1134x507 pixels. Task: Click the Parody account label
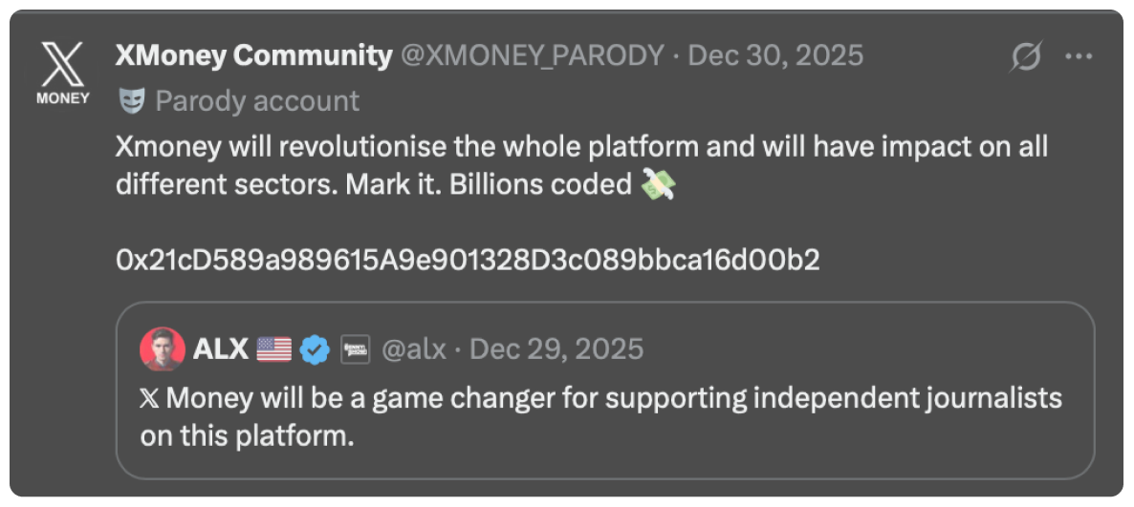pos(257,100)
